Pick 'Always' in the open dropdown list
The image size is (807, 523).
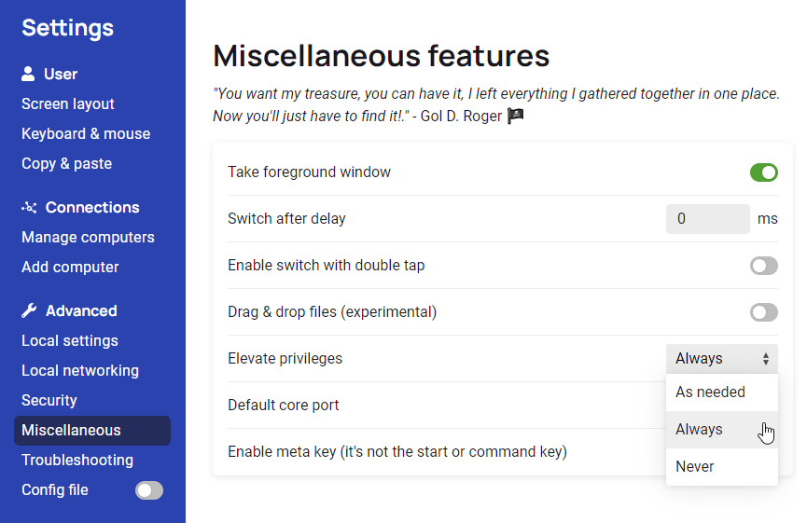pyautogui.click(x=699, y=430)
